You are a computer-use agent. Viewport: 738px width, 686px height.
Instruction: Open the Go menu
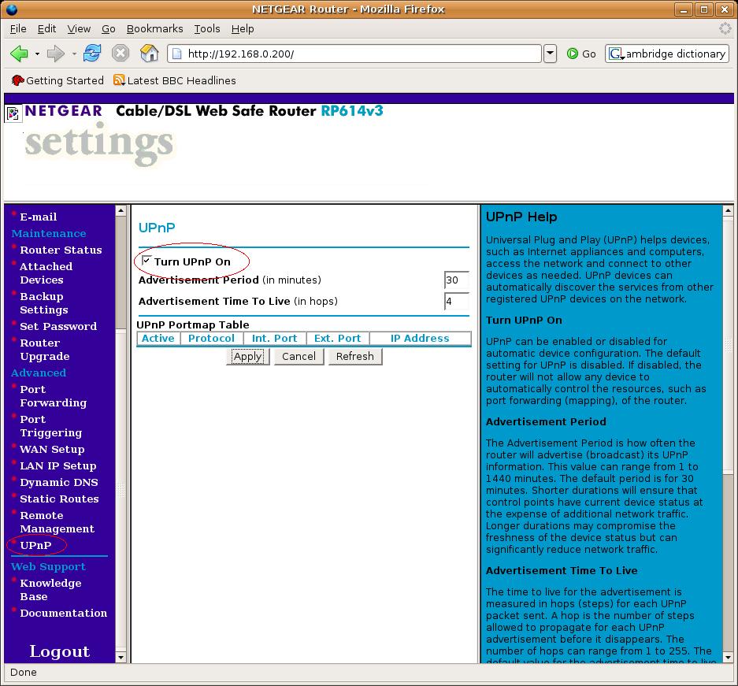pos(108,28)
